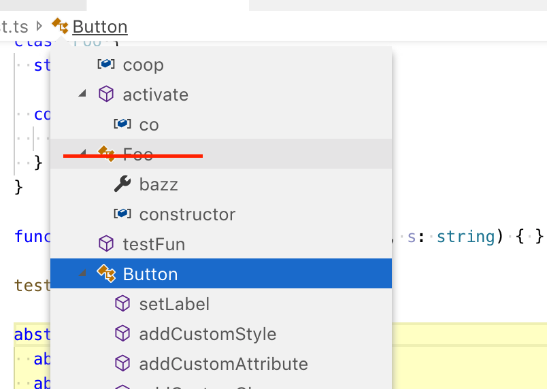Click the class icon beside Foo

pos(106,154)
